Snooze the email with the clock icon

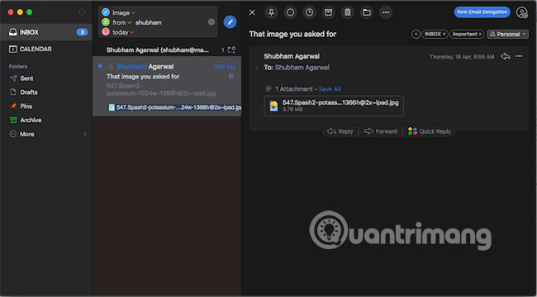(x=309, y=12)
